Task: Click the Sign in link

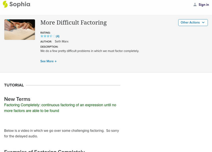Action: click(204, 4)
